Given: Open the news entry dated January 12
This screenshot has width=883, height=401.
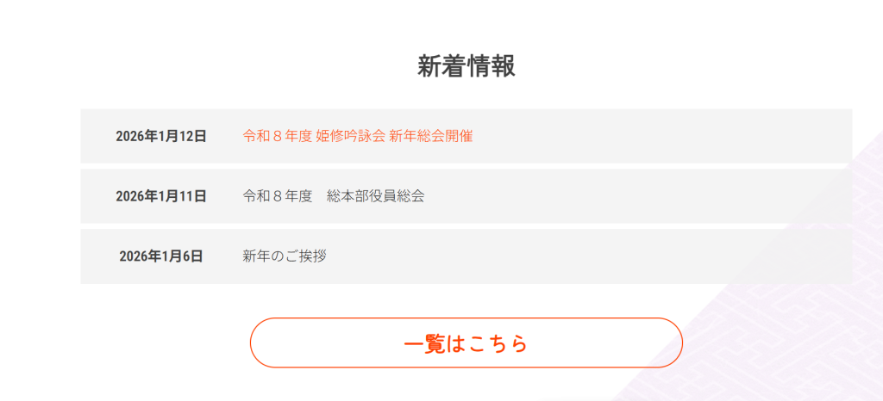Looking at the screenshot, I should [357, 136].
